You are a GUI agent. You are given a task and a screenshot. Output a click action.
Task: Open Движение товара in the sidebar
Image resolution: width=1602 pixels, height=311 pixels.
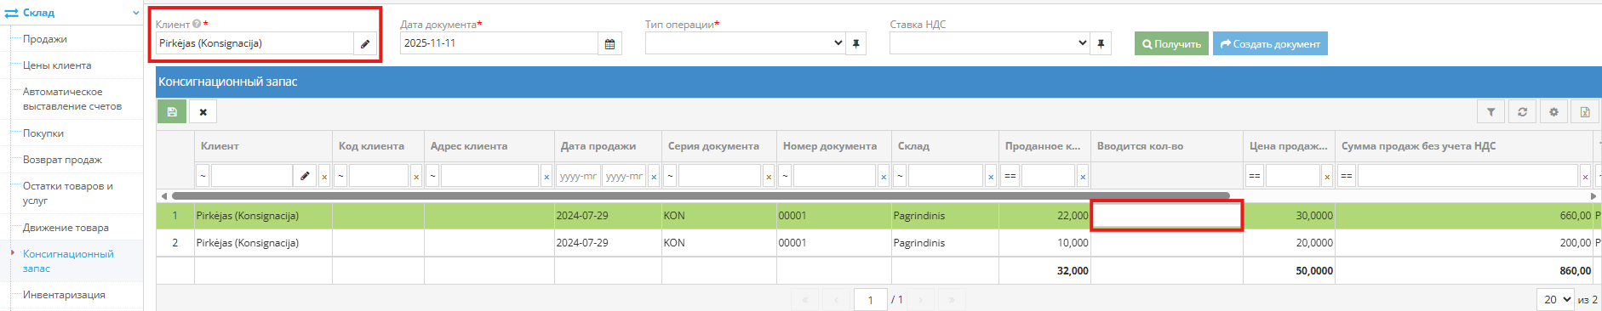66,228
